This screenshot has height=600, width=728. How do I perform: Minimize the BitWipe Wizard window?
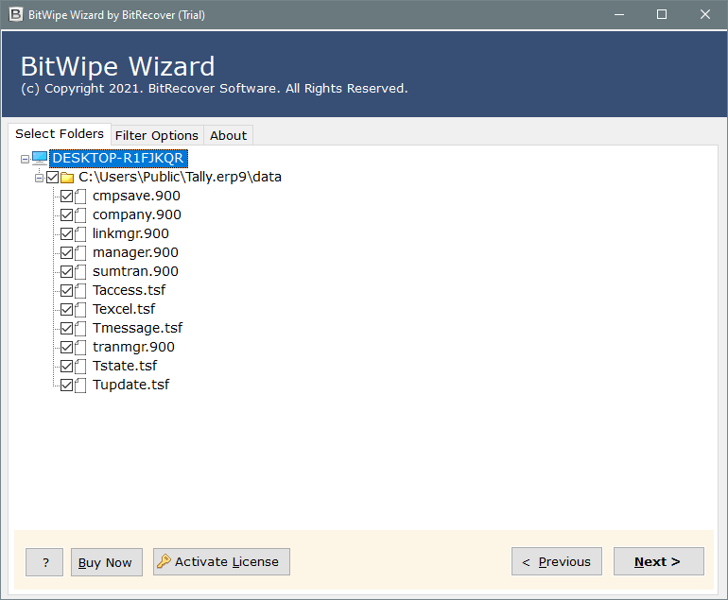pos(619,15)
